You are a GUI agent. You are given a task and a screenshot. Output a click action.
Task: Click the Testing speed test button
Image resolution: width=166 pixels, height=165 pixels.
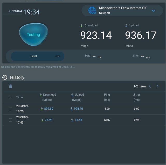(33, 34)
